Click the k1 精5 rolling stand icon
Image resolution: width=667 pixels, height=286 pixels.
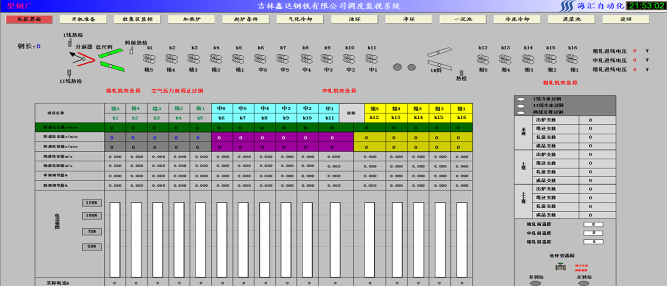point(149,58)
